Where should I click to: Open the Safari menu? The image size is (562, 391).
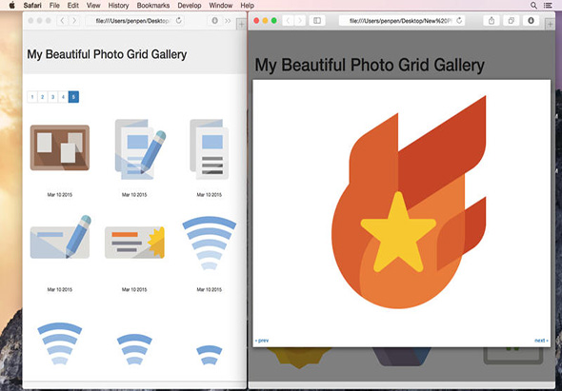[32, 6]
